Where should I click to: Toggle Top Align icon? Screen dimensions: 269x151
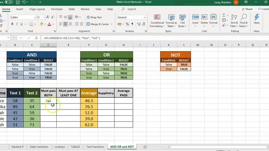(x=61, y=17)
